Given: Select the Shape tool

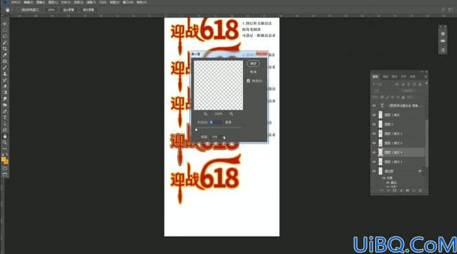Looking at the screenshot, I should (5, 130).
